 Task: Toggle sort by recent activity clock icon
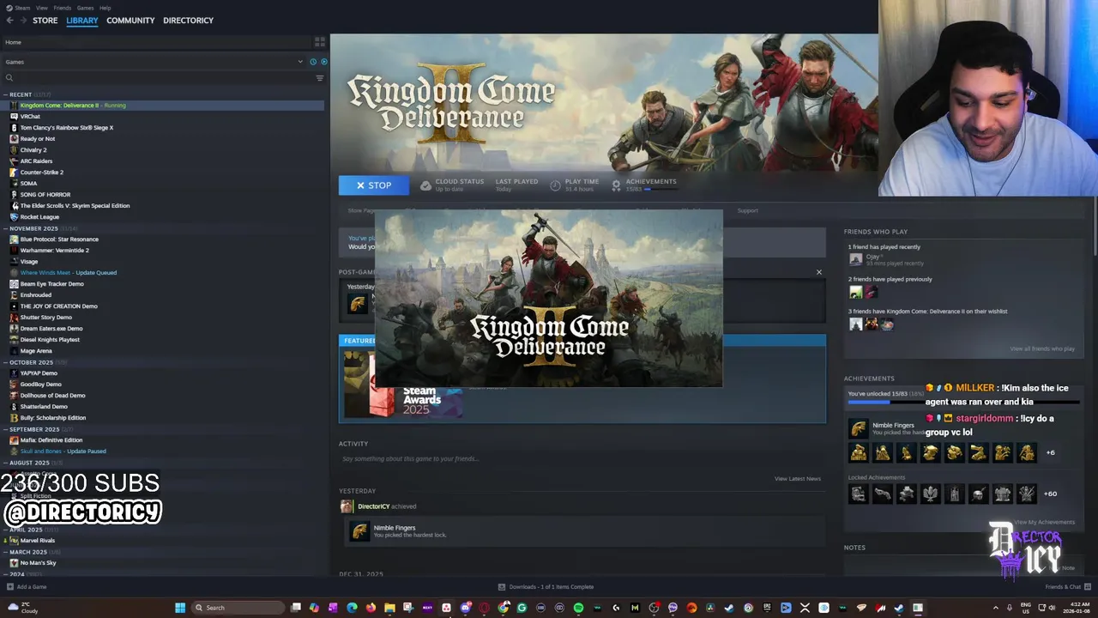313,62
